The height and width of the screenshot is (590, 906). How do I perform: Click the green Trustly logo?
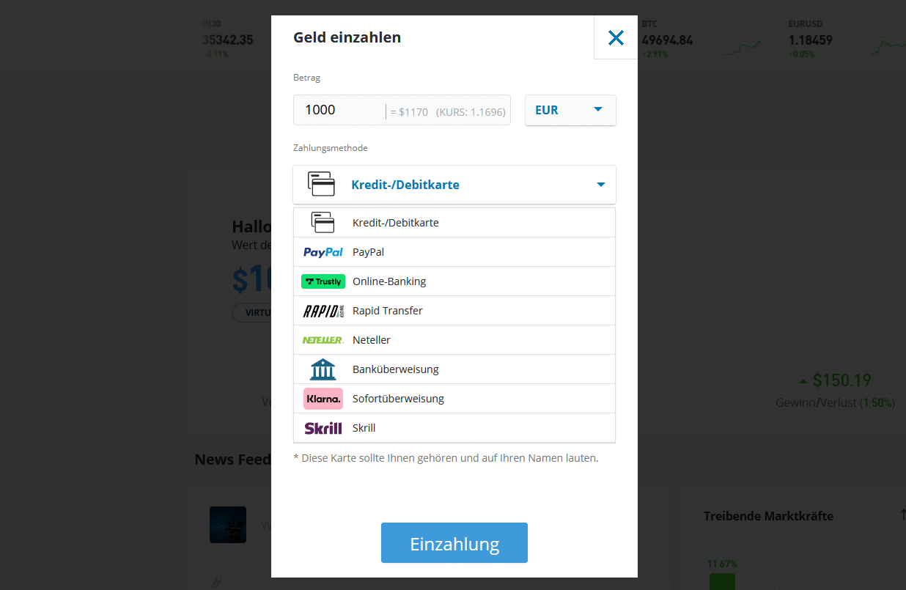[323, 281]
